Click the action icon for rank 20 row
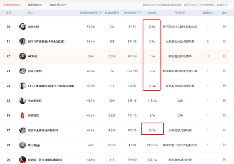The width and height of the screenshot is (234, 164). click(x=224, y=26)
